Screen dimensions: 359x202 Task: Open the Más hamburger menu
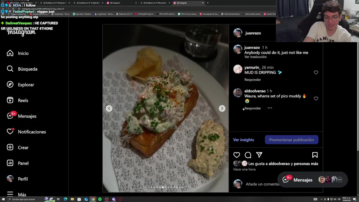[x=10, y=194]
